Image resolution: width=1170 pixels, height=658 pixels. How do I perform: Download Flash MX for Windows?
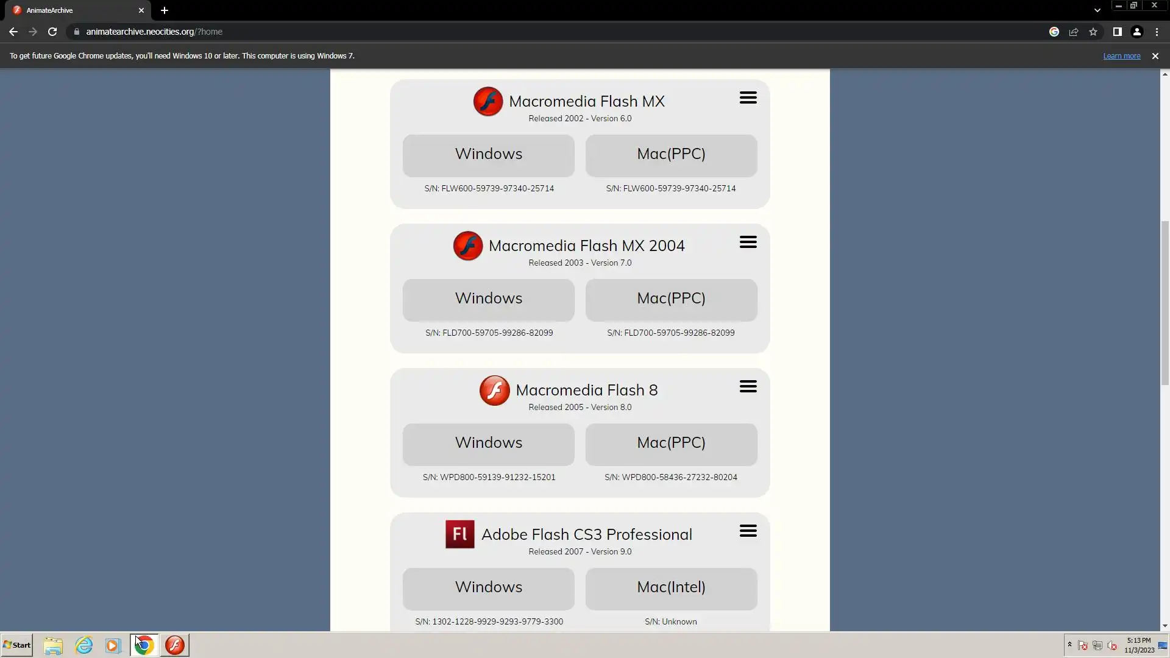click(x=488, y=155)
